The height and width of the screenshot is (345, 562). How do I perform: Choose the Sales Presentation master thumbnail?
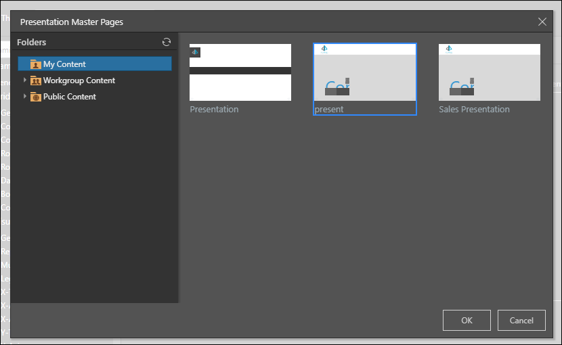[490, 72]
